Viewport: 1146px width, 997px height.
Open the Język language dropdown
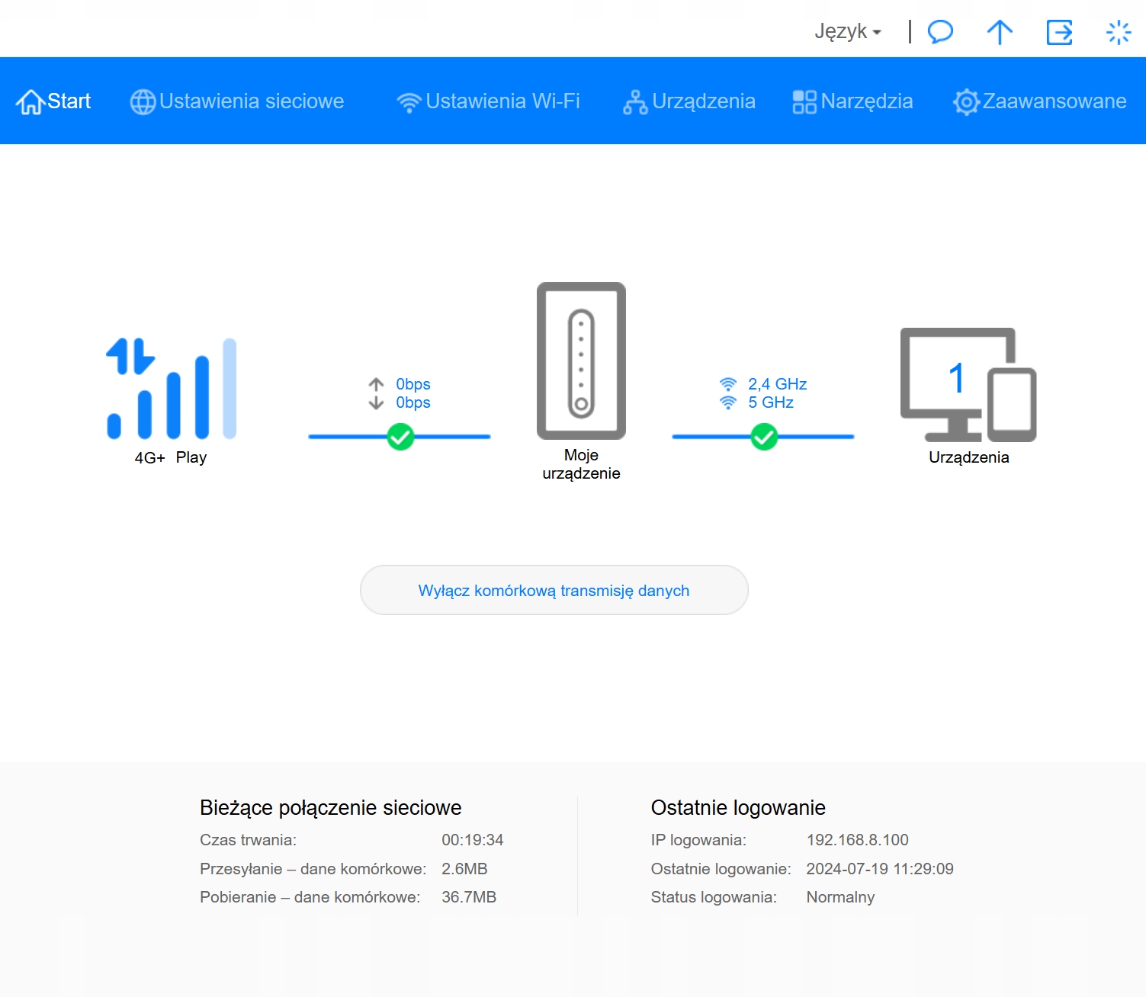tap(847, 32)
